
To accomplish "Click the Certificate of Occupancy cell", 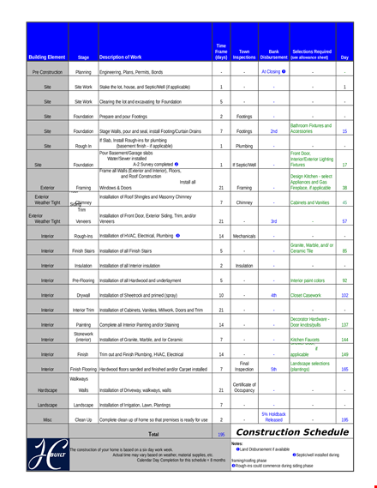I will point(244,388).
